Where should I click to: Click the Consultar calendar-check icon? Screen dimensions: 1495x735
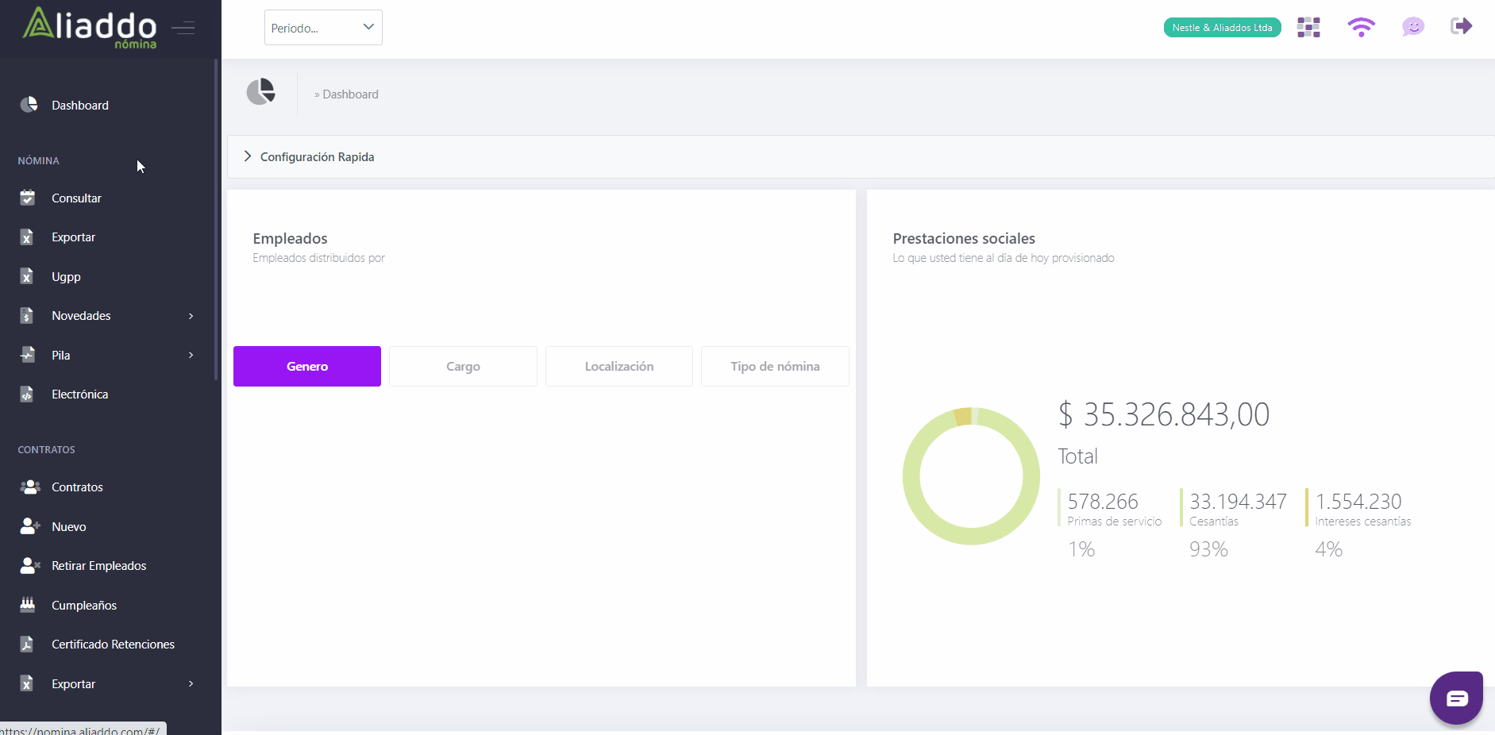point(28,198)
